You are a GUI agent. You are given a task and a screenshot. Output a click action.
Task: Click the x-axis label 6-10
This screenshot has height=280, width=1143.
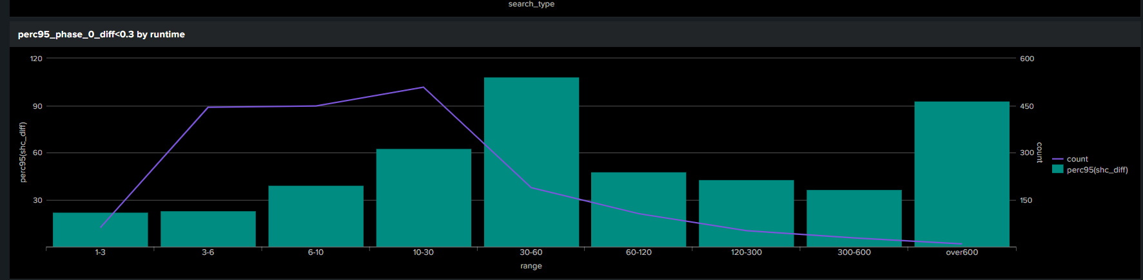tap(316, 252)
